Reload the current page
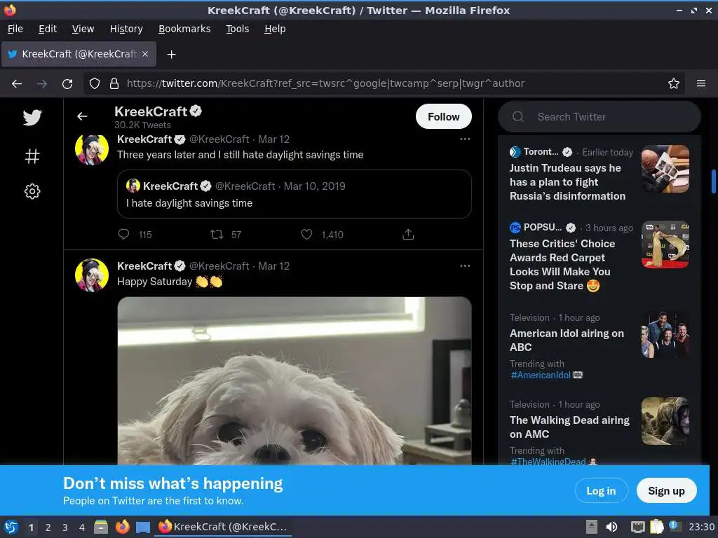 point(67,84)
